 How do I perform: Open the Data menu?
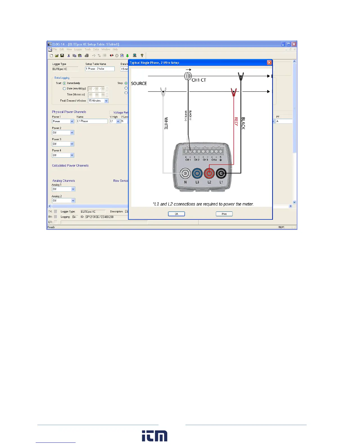[96, 49]
